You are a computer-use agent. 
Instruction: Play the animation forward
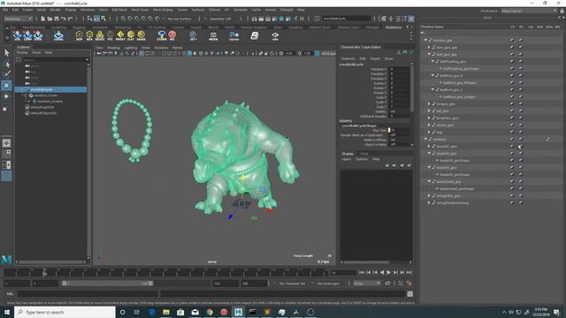[x=389, y=273]
